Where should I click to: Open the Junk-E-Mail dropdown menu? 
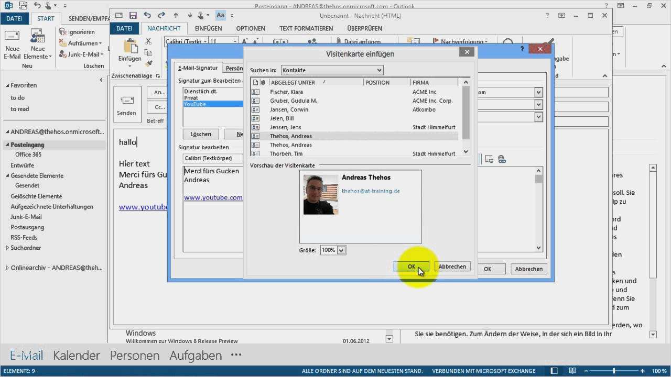pos(82,54)
